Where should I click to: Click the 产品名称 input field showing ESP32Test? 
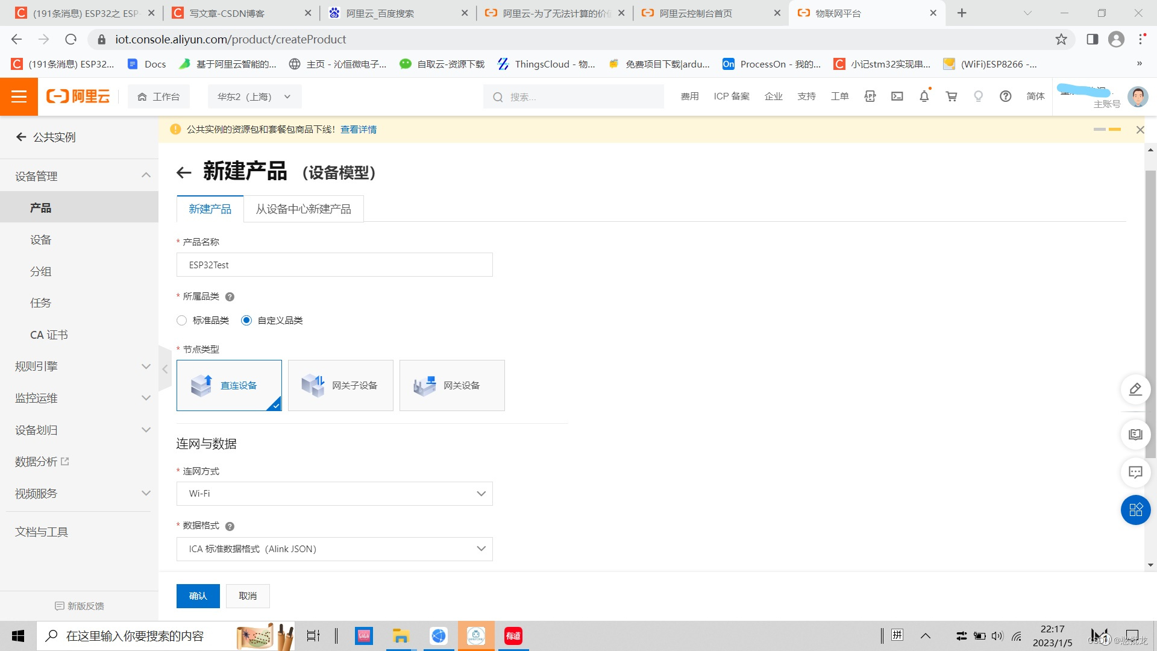pyautogui.click(x=334, y=265)
